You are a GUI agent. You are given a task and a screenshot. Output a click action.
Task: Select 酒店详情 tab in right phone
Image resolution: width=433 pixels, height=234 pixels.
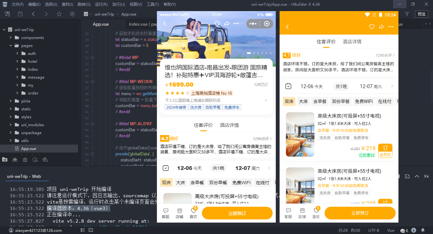(x=352, y=42)
